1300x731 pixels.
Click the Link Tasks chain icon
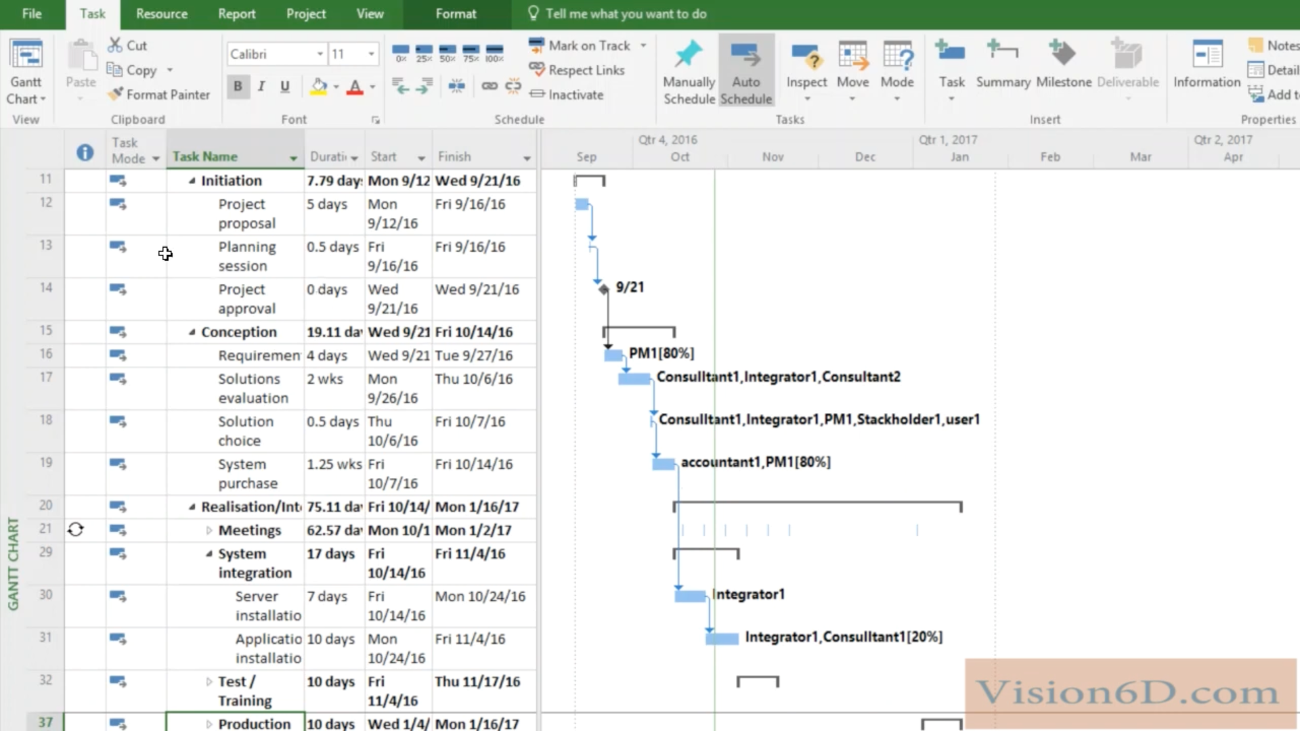tap(489, 86)
